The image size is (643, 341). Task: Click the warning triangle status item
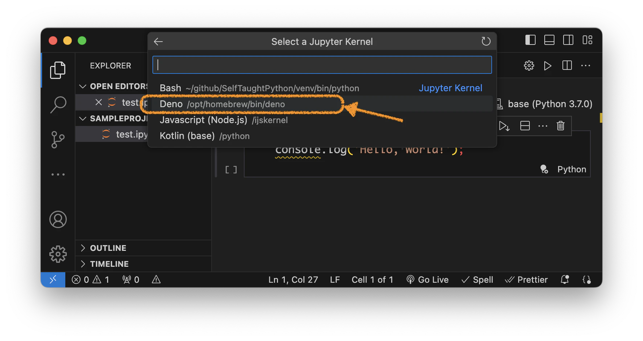156,279
